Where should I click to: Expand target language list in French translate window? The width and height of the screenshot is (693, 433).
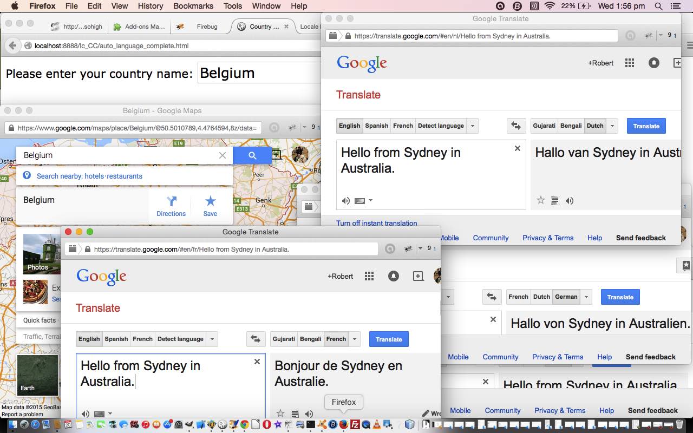[355, 339]
